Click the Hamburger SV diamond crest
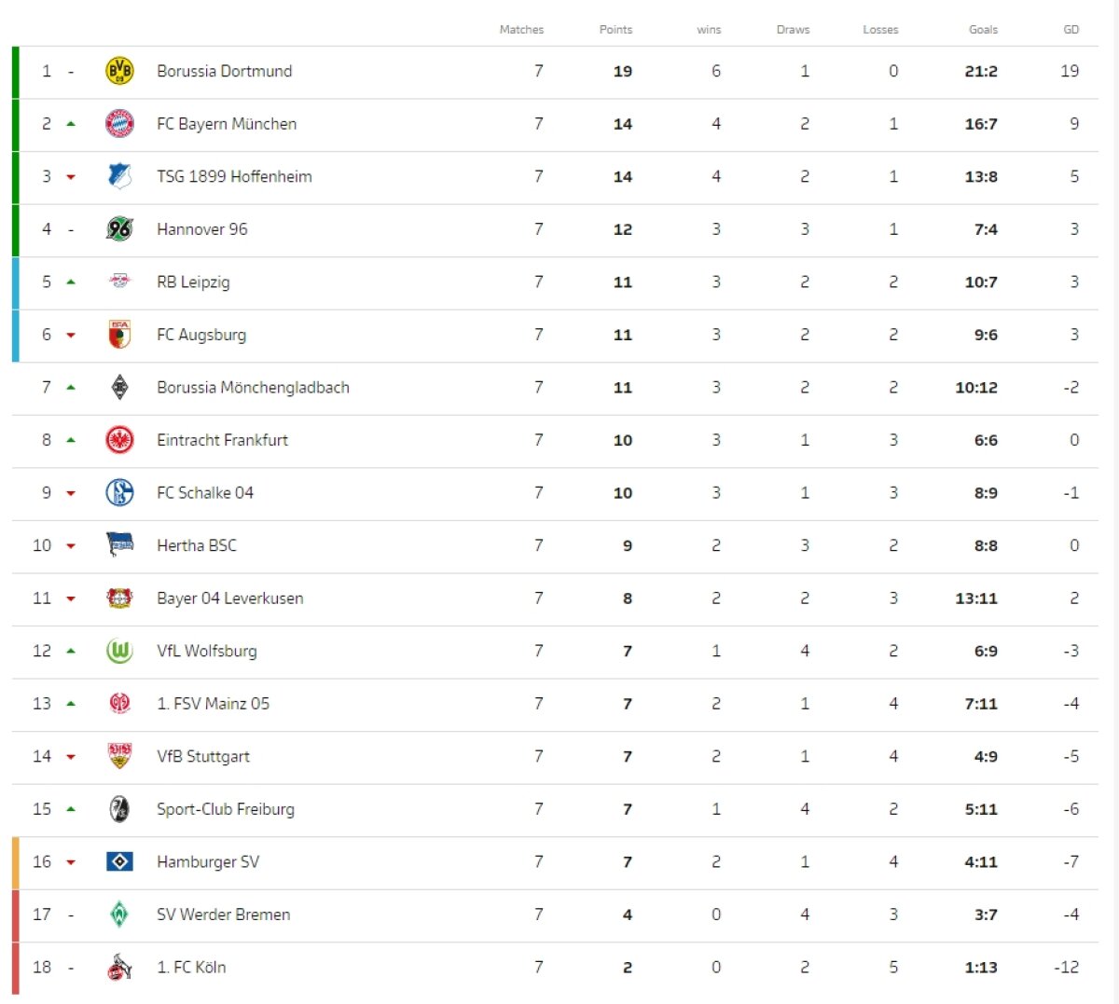 pyautogui.click(x=119, y=861)
